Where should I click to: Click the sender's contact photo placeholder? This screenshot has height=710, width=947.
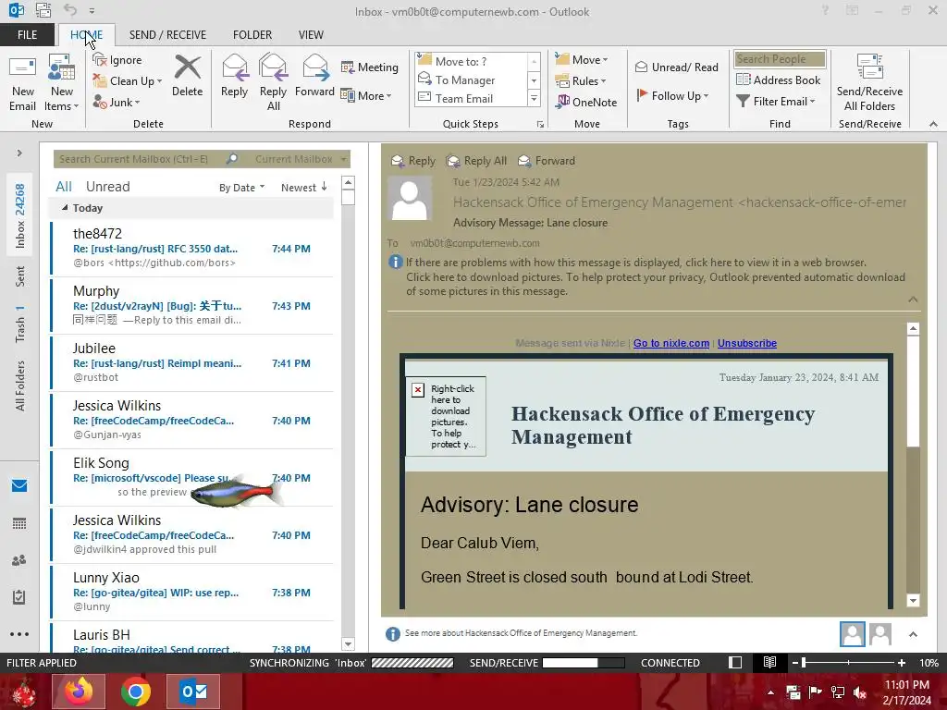click(410, 199)
